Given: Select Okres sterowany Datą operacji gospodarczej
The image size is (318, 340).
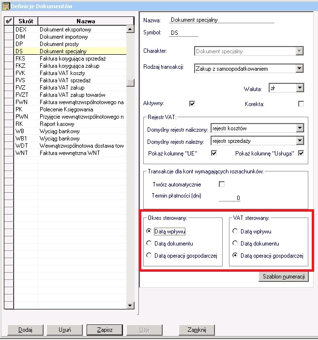Looking at the screenshot, I should [149, 255].
